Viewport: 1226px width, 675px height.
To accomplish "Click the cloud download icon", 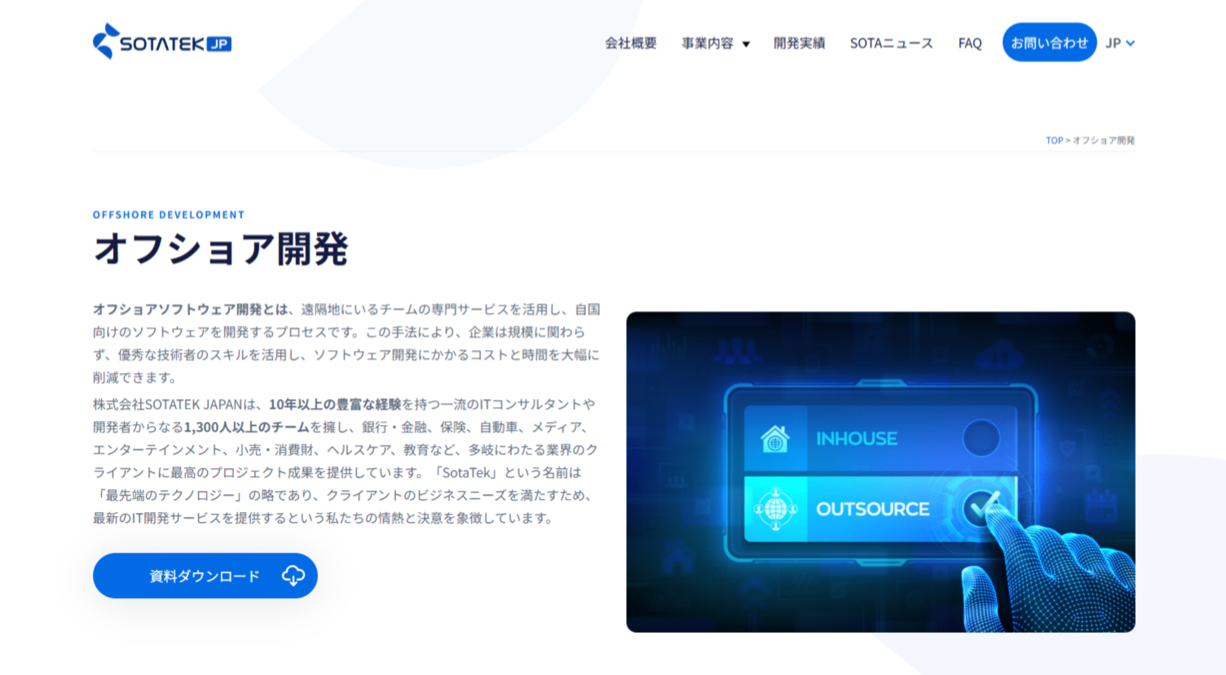I will click(x=293, y=576).
